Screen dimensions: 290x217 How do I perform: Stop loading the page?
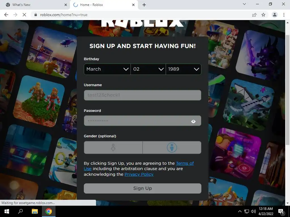tap(24, 15)
